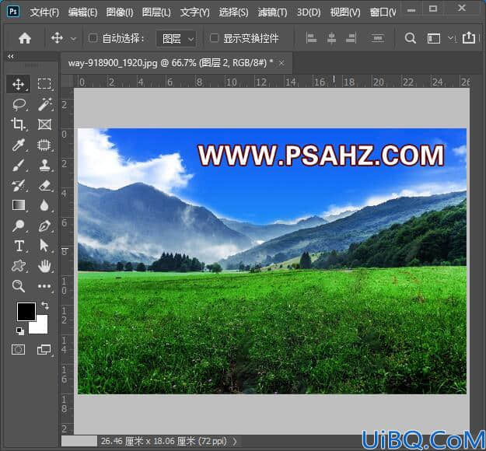The height and width of the screenshot is (451, 486).
Task: Click Align right edges icon
Action: 351,38
